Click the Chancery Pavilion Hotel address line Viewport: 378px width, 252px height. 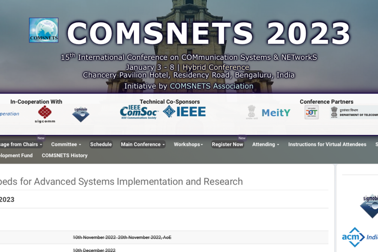[x=189, y=75]
